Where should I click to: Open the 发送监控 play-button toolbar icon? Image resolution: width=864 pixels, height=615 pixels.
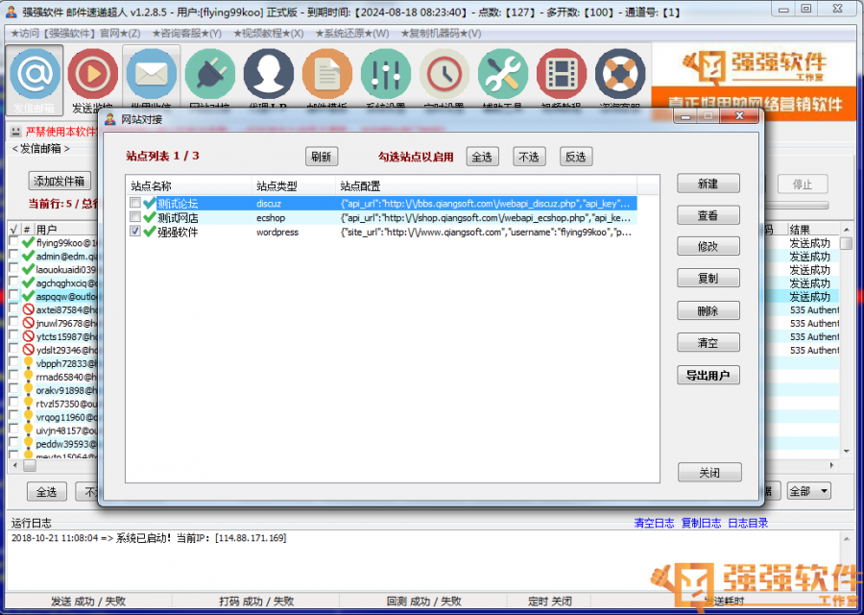pos(92,74)
